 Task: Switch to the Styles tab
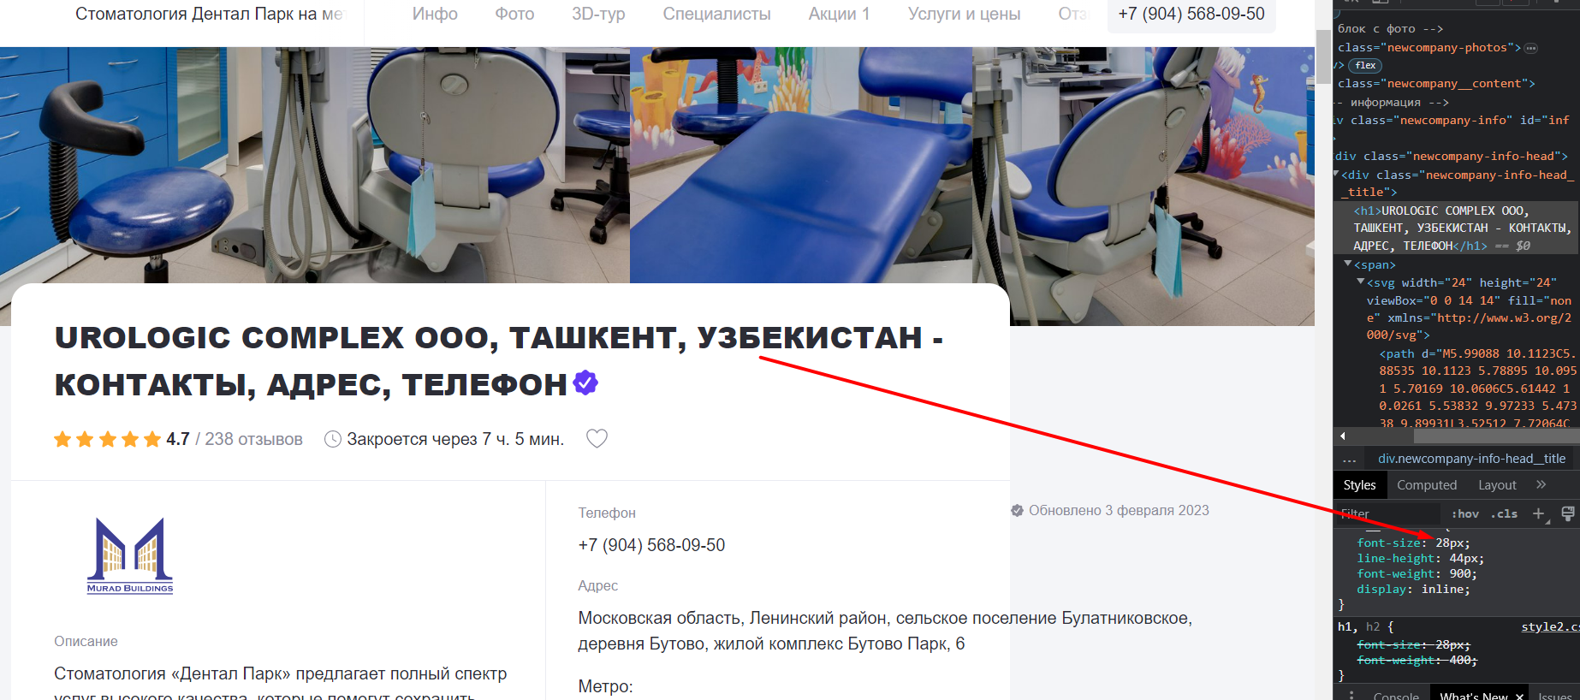[1359, 484]
